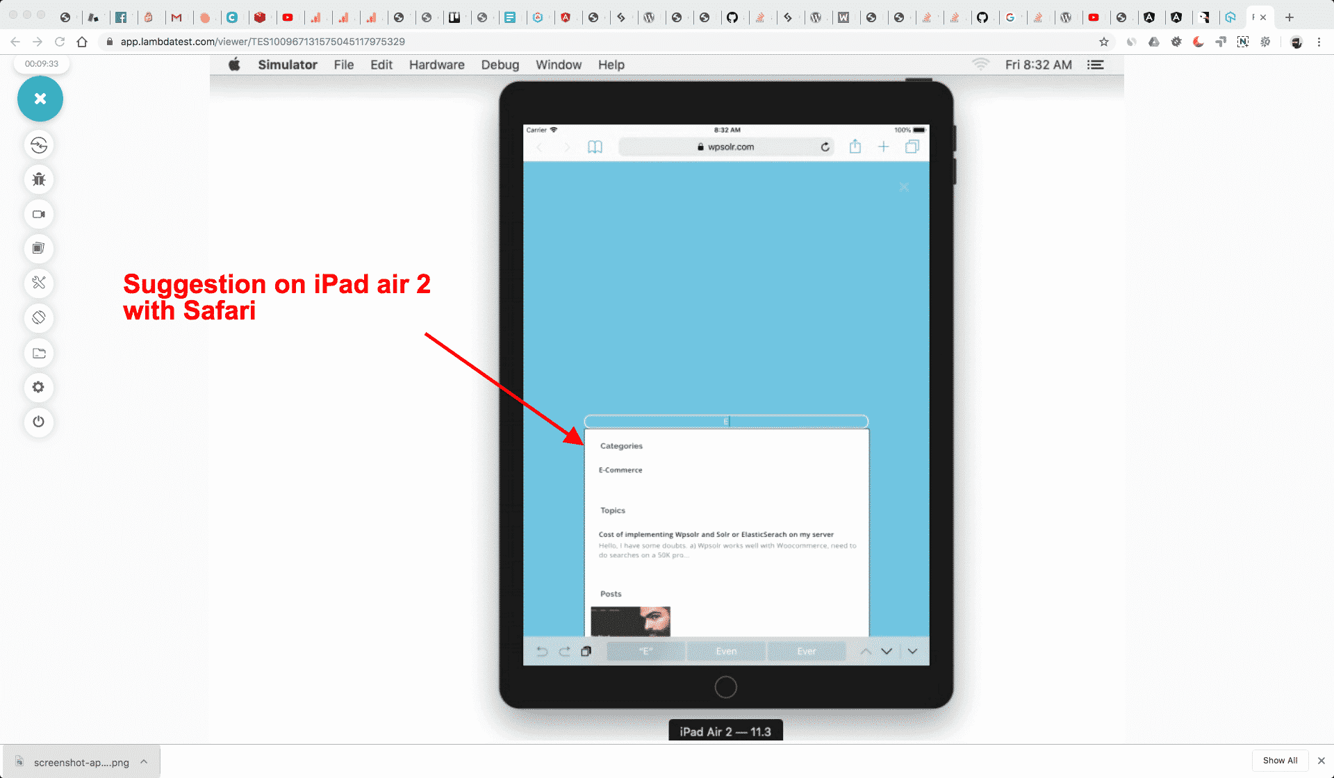Click the next field down chevron
Viewport: 1334px width, 778px height.
tap(887, 651)
